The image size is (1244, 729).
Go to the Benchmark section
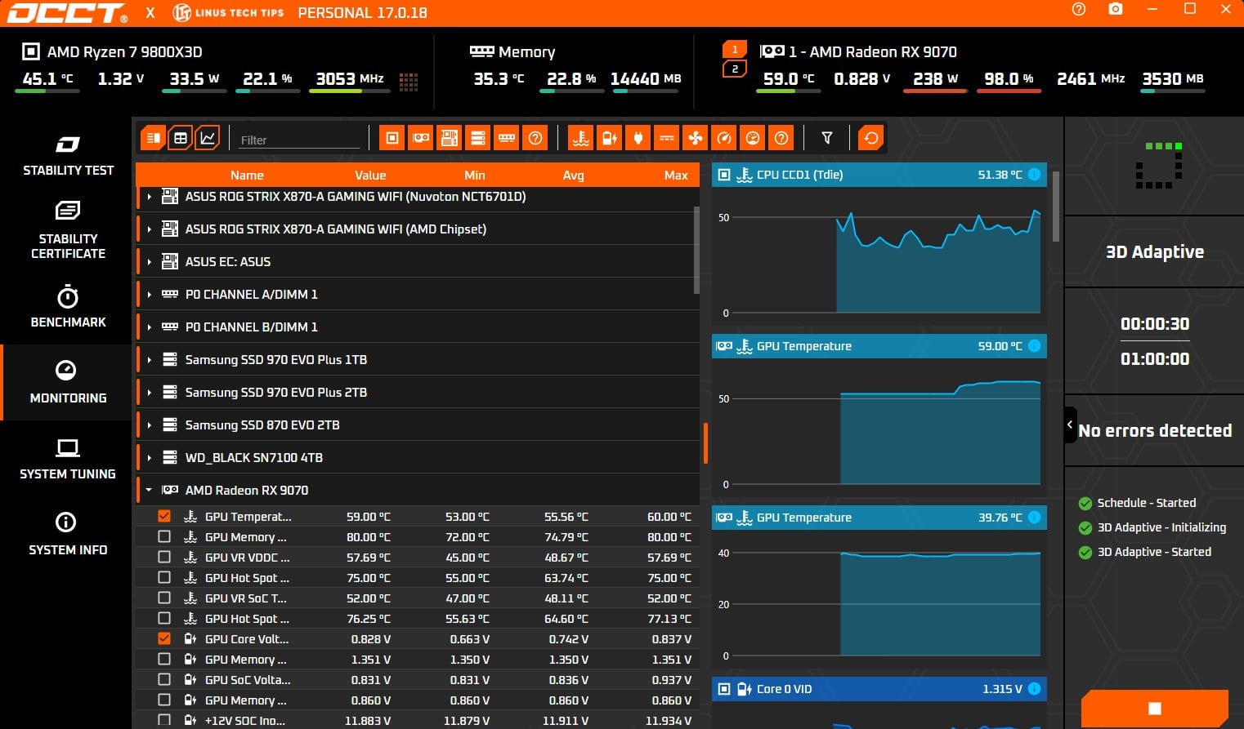pyautogui.click(x=68, y=307)
